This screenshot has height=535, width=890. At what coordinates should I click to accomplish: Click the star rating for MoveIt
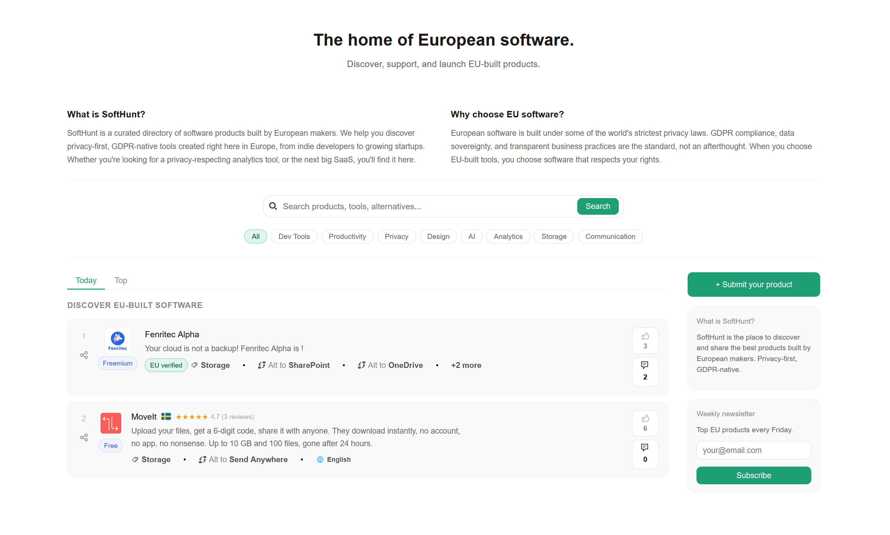pyautogui.click(x=191, y=417)
